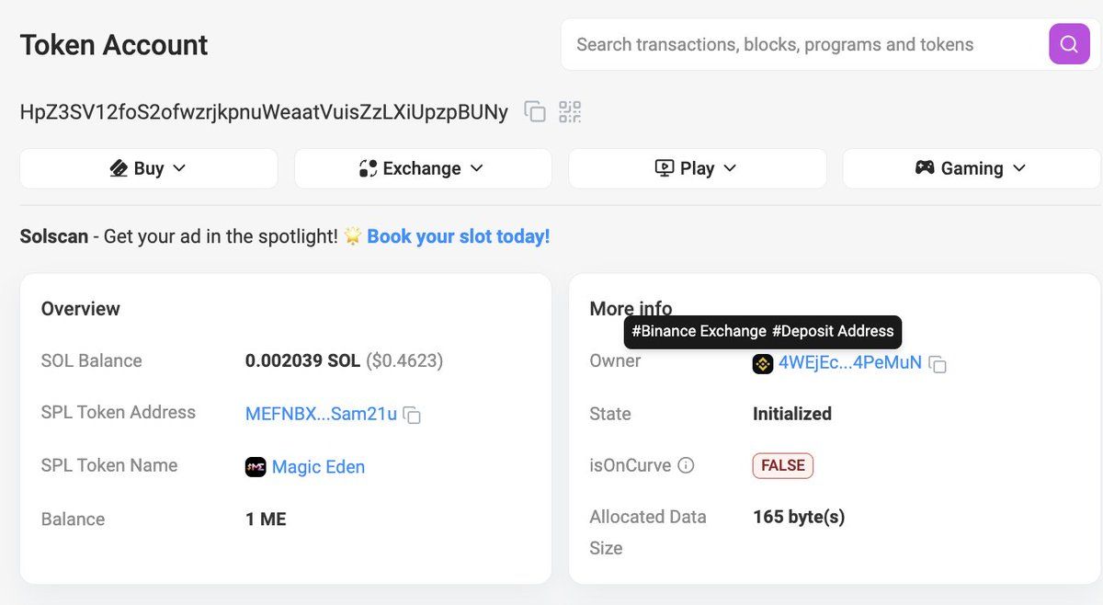1103x605 pixels.
Task: Expand the Play dropdown
Action: tap(696, 168)
